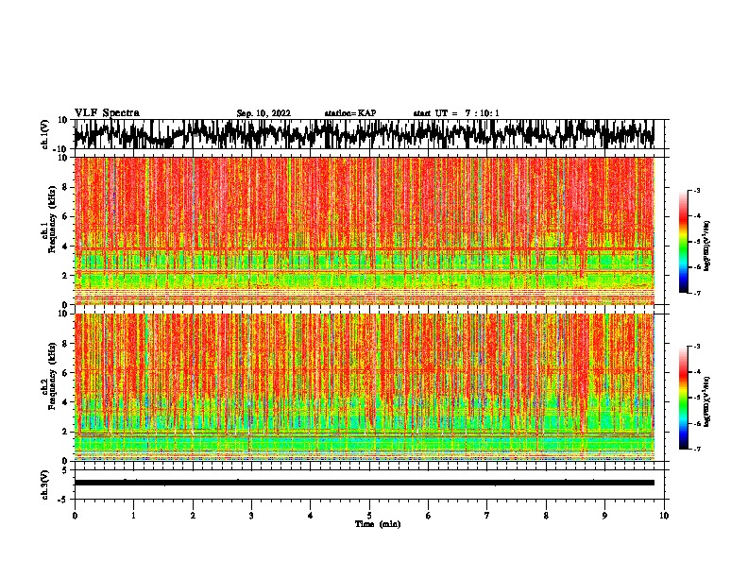Click the '-3' label on ch.1 colorbar
Viewport: 748px width, 578px height.
point(696,190)
